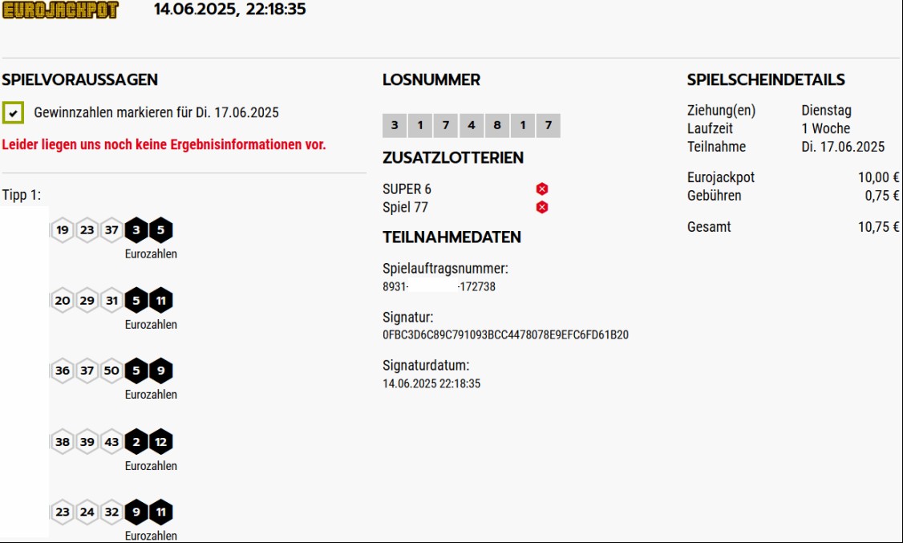The height and width of the screenshot is (543, 903).
Task: Select number ball 24
Action: (87, 512)
